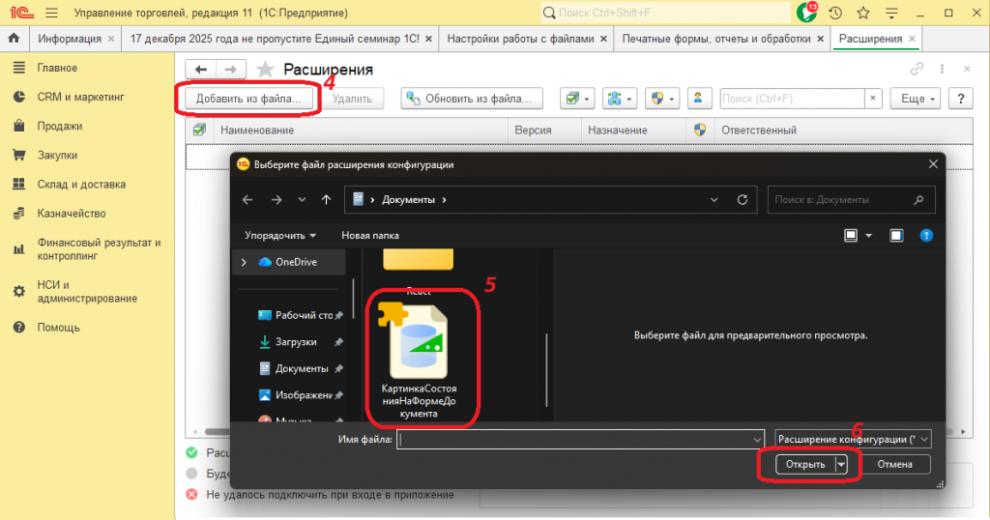Image resolution: width=990 pixels, height=520 pixels.
Task: Open the view mode dropdown arrow
Action: click(x=869, y=236)
